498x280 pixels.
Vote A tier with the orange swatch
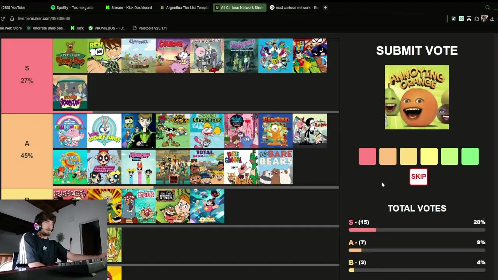[x=388, y=156]
